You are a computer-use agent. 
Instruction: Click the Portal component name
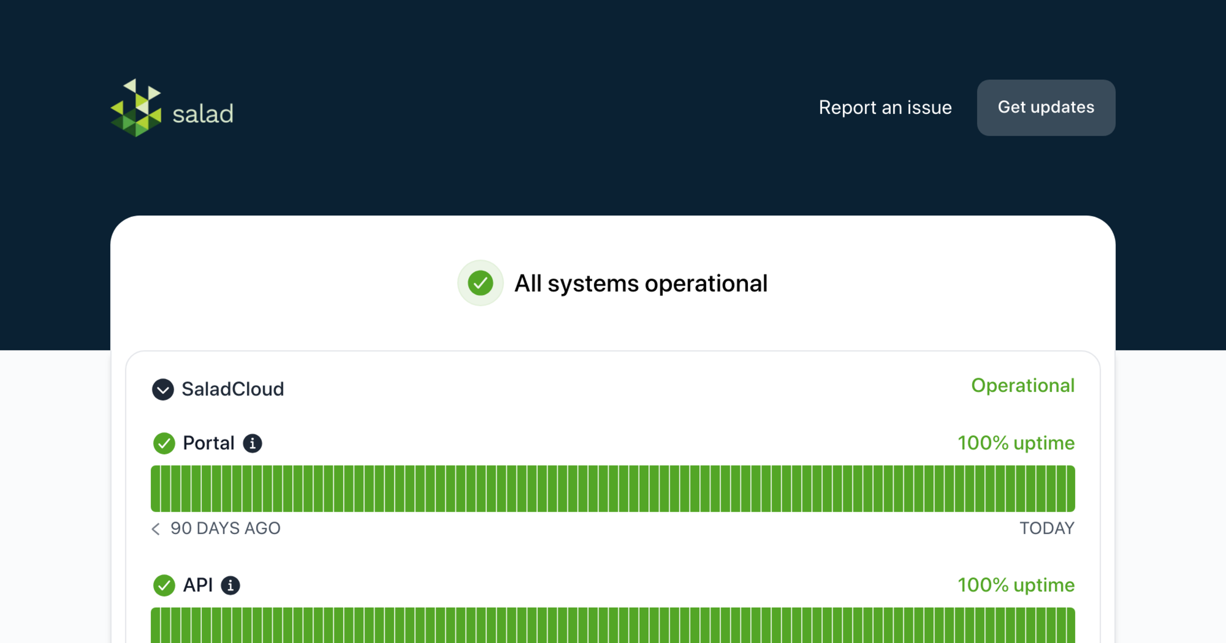click(x=208, y=443)
